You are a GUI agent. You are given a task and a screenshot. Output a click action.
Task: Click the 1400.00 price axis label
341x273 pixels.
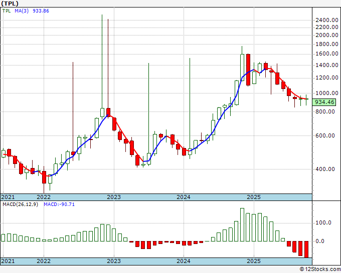[x=327, y=65]
